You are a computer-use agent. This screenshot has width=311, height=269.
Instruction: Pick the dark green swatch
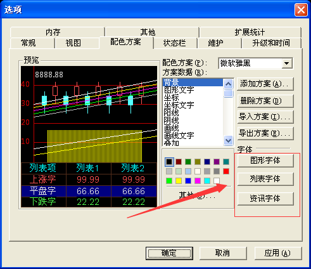(188, 162)
